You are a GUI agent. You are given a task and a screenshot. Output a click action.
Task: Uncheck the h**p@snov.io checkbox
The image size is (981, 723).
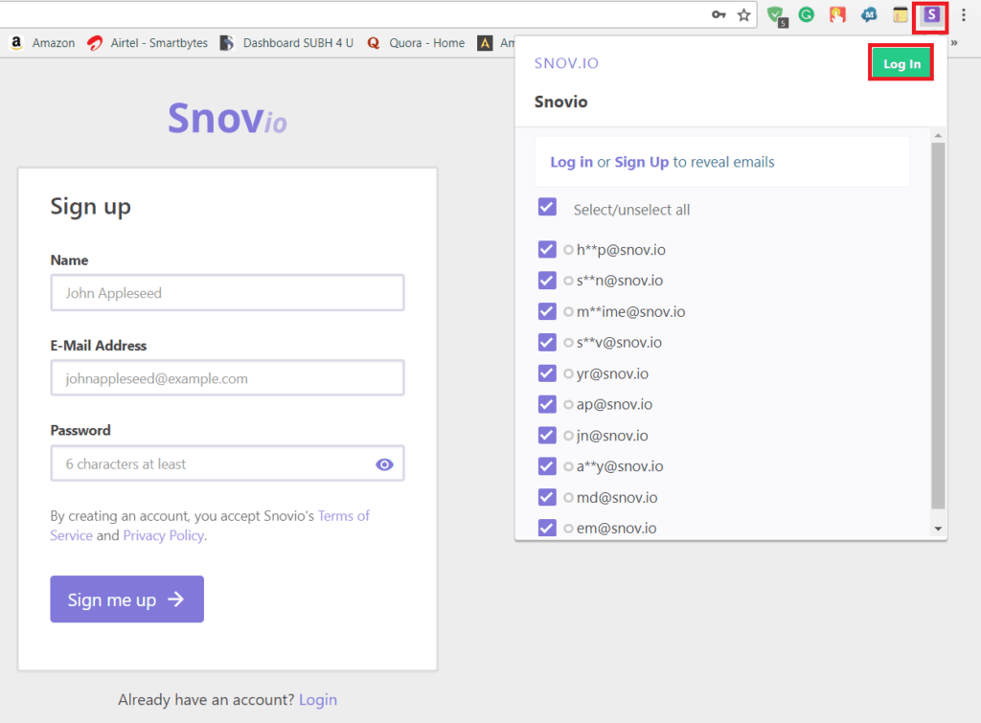pos(547,250)
